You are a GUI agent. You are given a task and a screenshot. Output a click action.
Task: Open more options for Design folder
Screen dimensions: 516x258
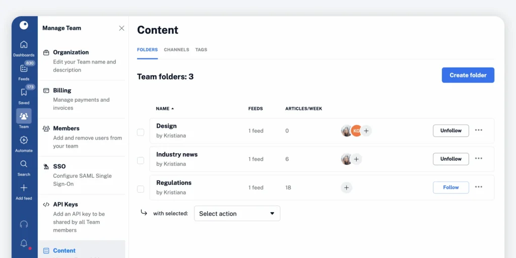pyautogui.click(x=479, y=131)
